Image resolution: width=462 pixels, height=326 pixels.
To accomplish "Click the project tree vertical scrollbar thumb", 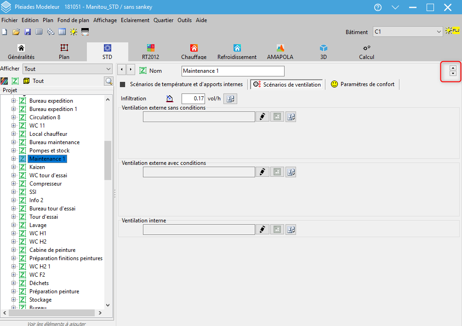I will pos(108,159).
